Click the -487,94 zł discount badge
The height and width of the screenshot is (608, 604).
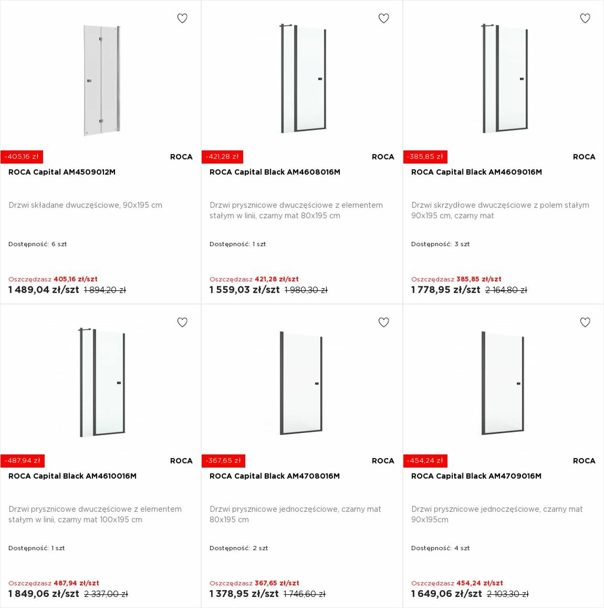tap(22, 460)
